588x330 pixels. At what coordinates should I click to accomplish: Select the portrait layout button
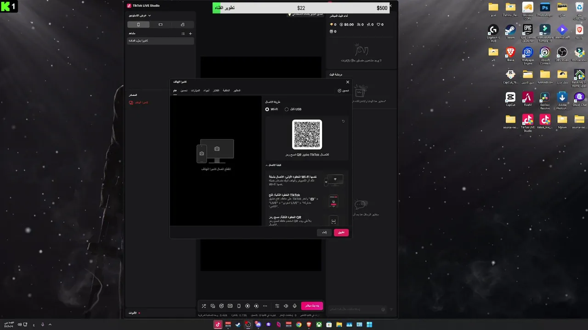[138, 24]
